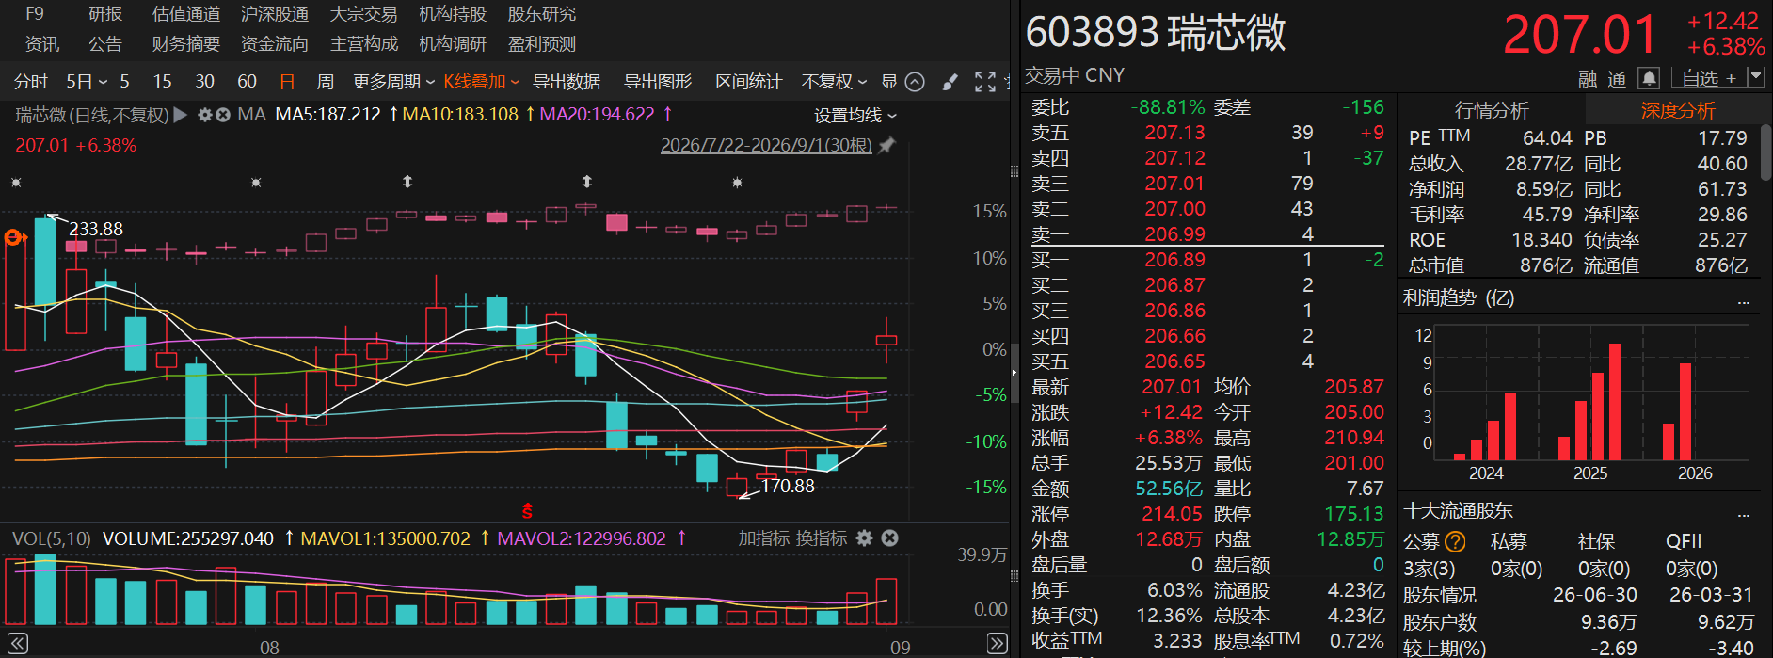This screenshot has width=1773, height=658.
Task: Jump to earliest data with double-left arrow
Action: (18, 644)
